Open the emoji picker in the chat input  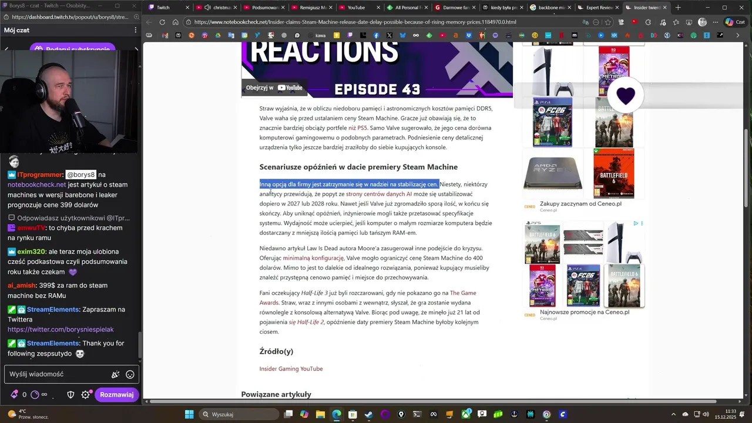[130, 374]
